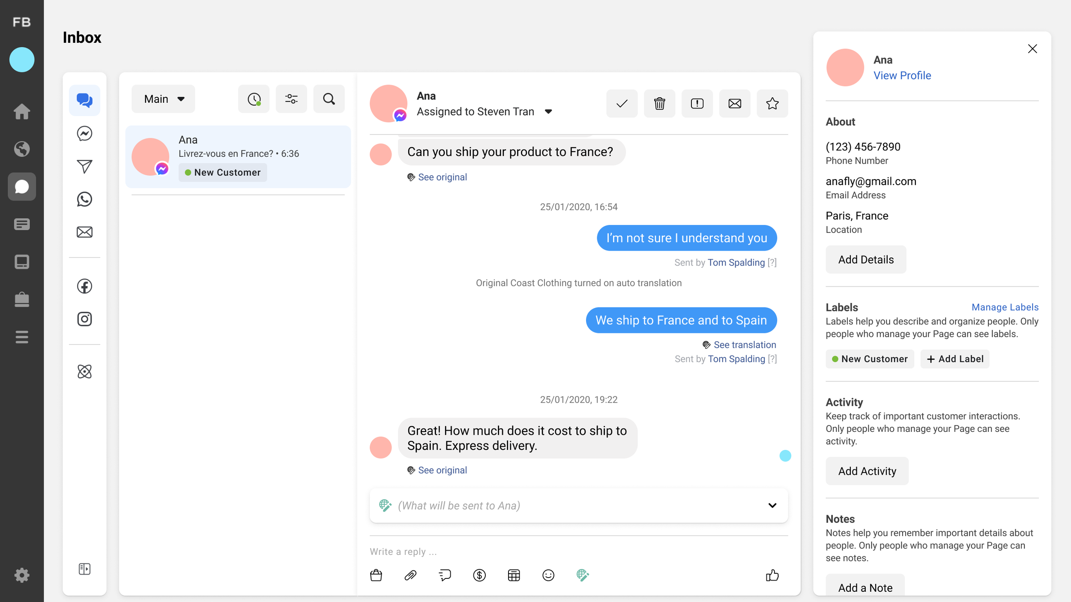Open the WhatsApp channel icon

[x=84, y=199]
